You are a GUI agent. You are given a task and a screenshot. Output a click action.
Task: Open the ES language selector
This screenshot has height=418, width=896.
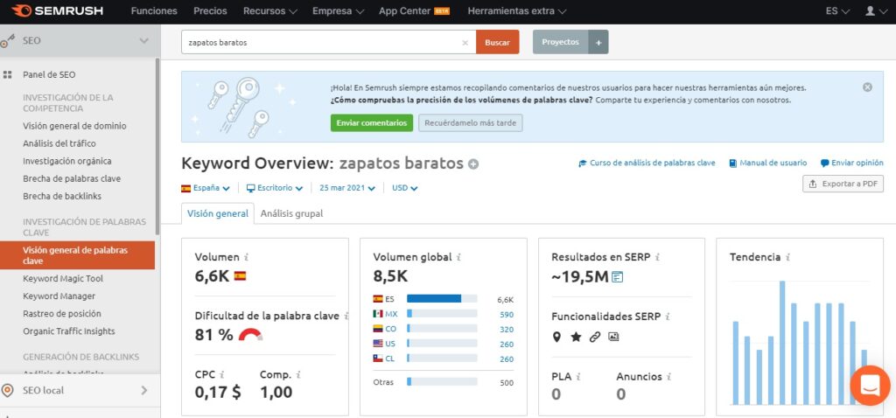(x=837, y=10)
